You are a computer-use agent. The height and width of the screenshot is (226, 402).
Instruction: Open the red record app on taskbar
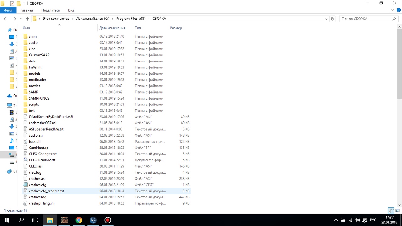point(108,220)
